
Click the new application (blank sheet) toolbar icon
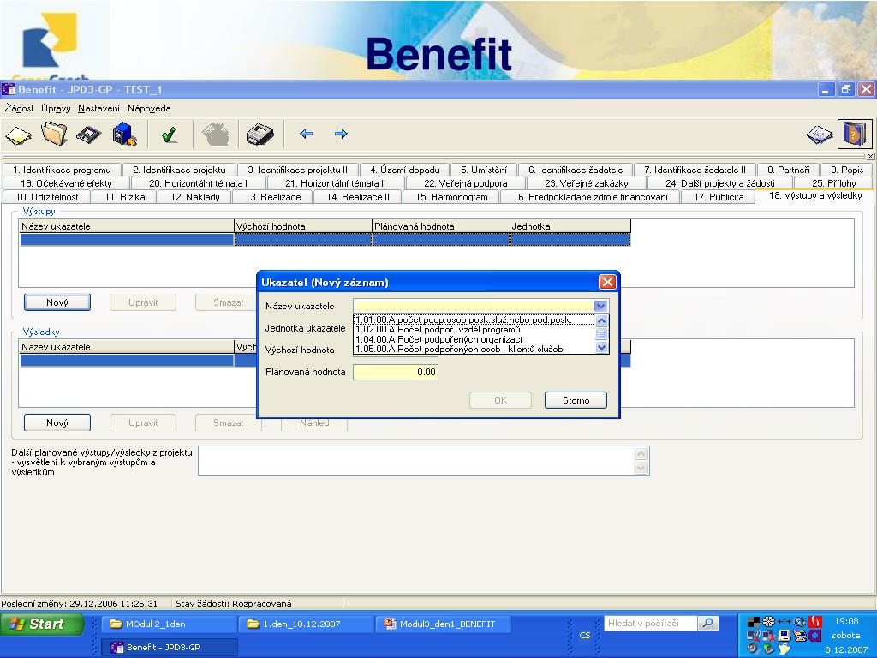pos(19,135)
